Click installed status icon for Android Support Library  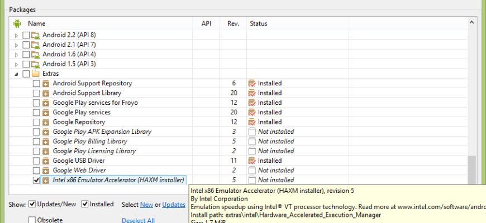click(252, 93)
